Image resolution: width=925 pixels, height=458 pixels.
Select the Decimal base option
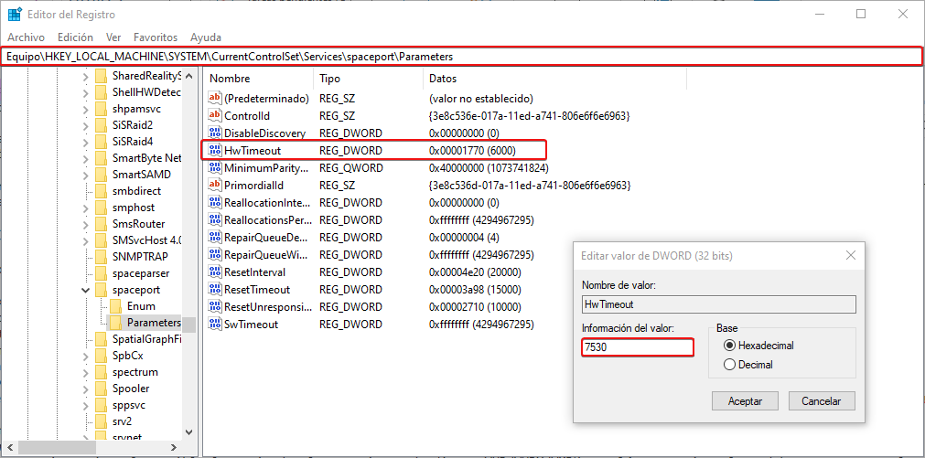729,365
